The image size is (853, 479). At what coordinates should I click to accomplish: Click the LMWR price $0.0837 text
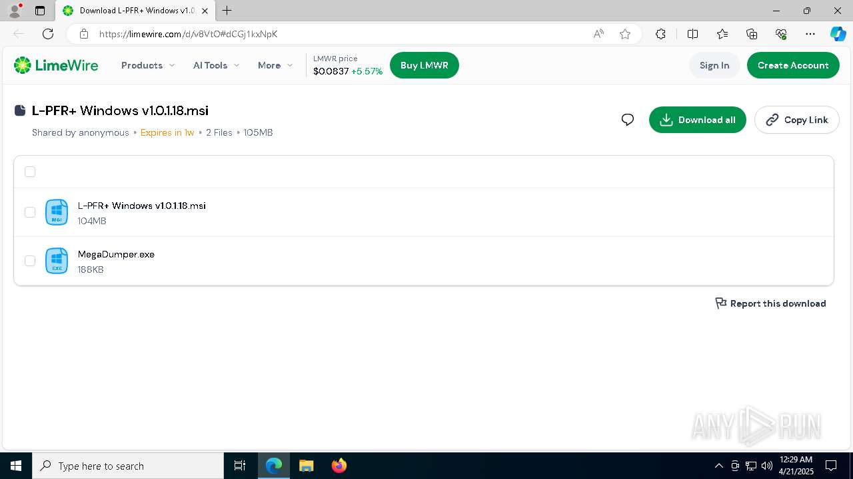[331, 71]
